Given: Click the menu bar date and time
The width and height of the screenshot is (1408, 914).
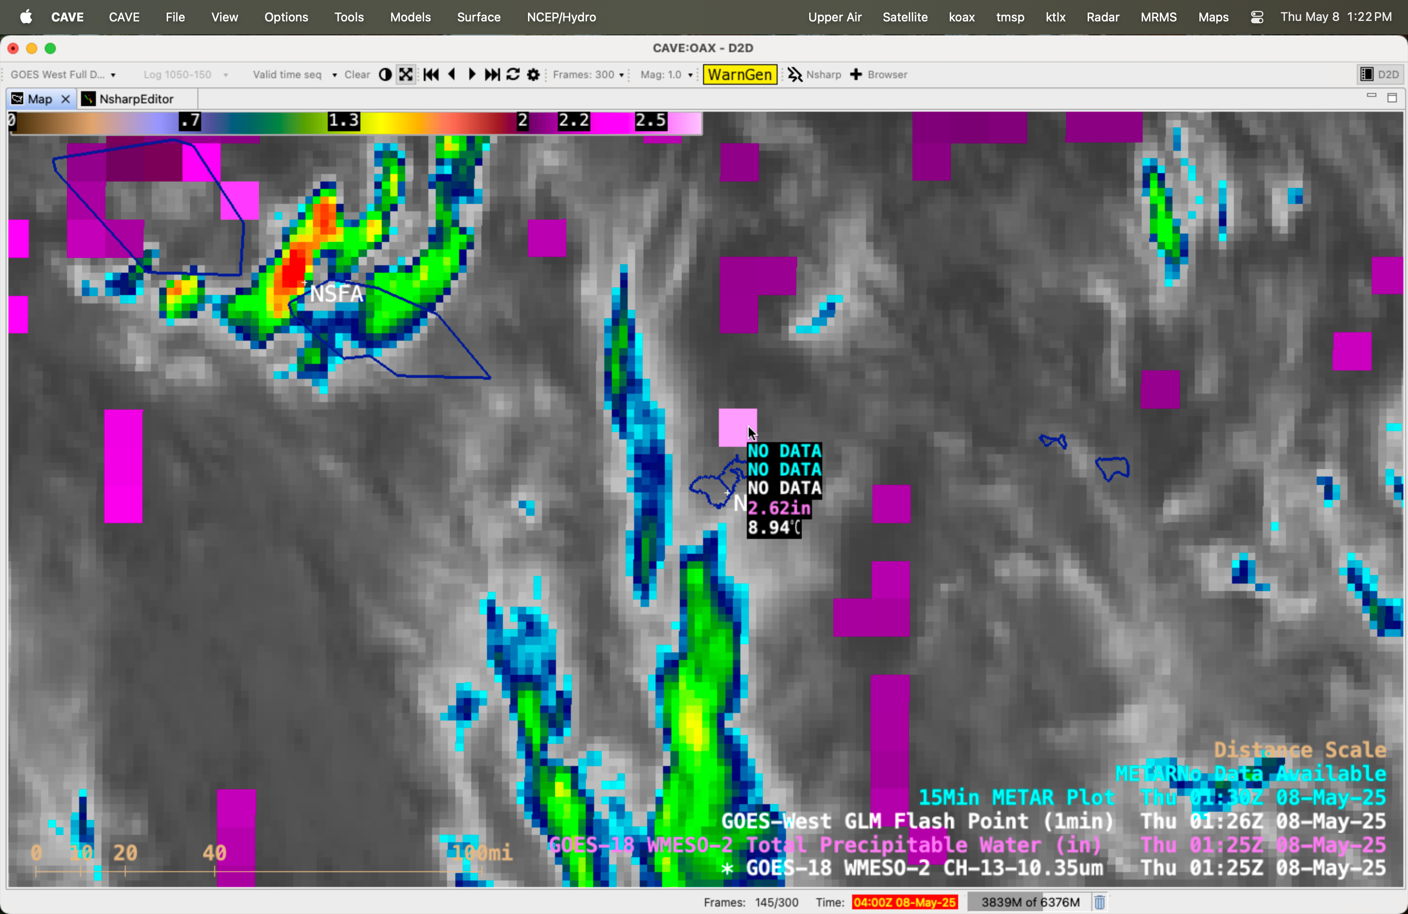Looking at the screenshot, I should (x=1336, y=17).
